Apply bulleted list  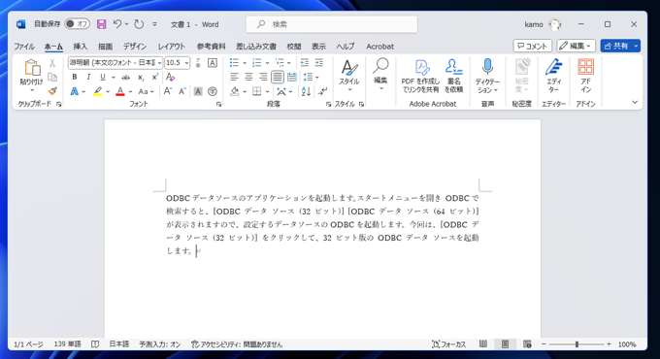click(234, 63)
